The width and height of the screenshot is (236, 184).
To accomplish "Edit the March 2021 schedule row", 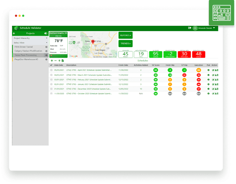I will [x=213, y=75].
